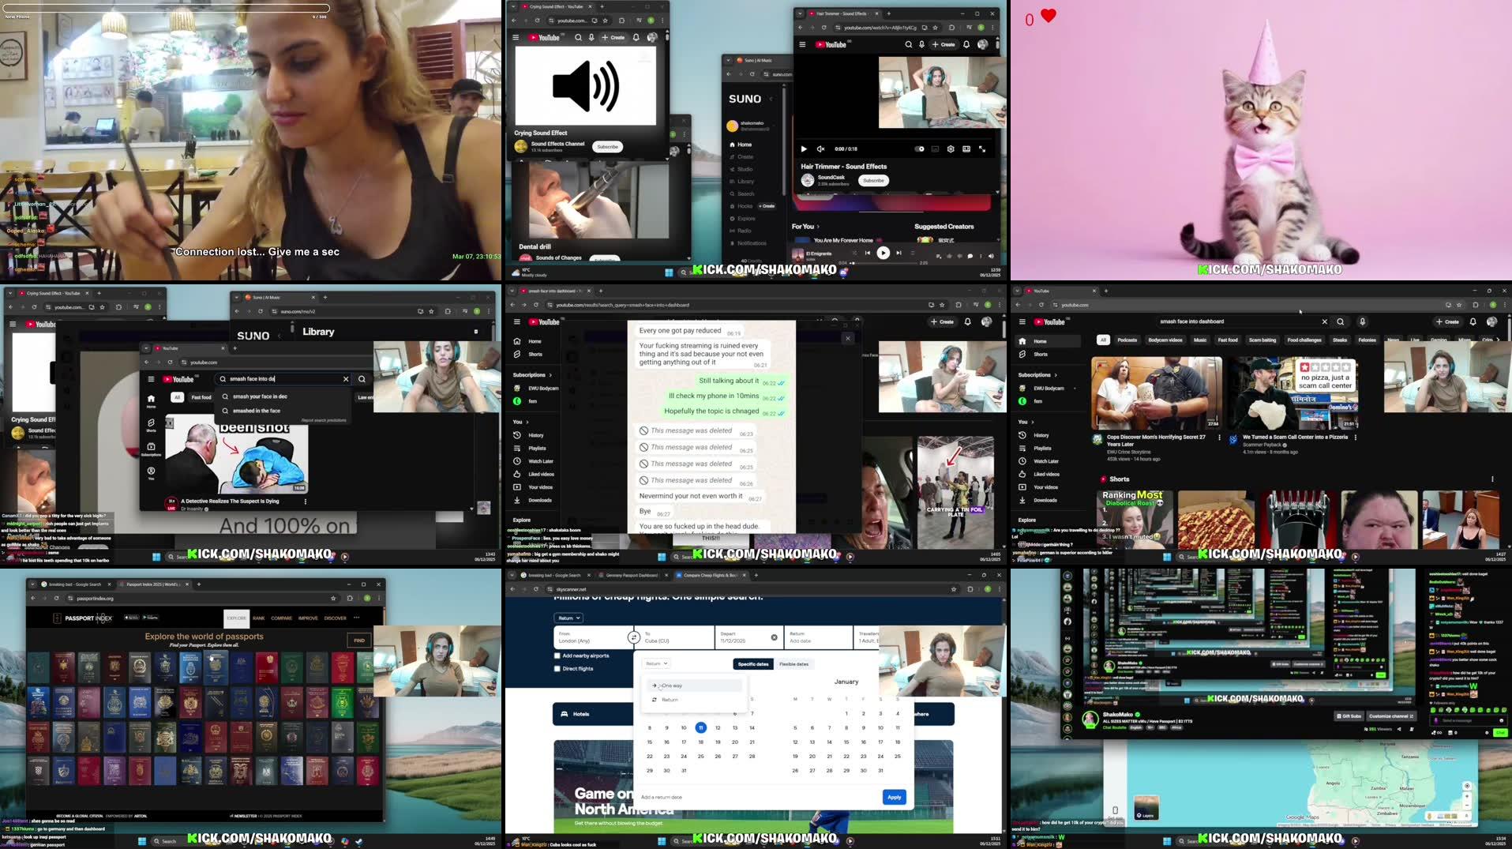This screenshot has height=849, width=1512.
Task: Select One way from the trip dropdown
Action: pyautogui.click(x=671, y=686)
